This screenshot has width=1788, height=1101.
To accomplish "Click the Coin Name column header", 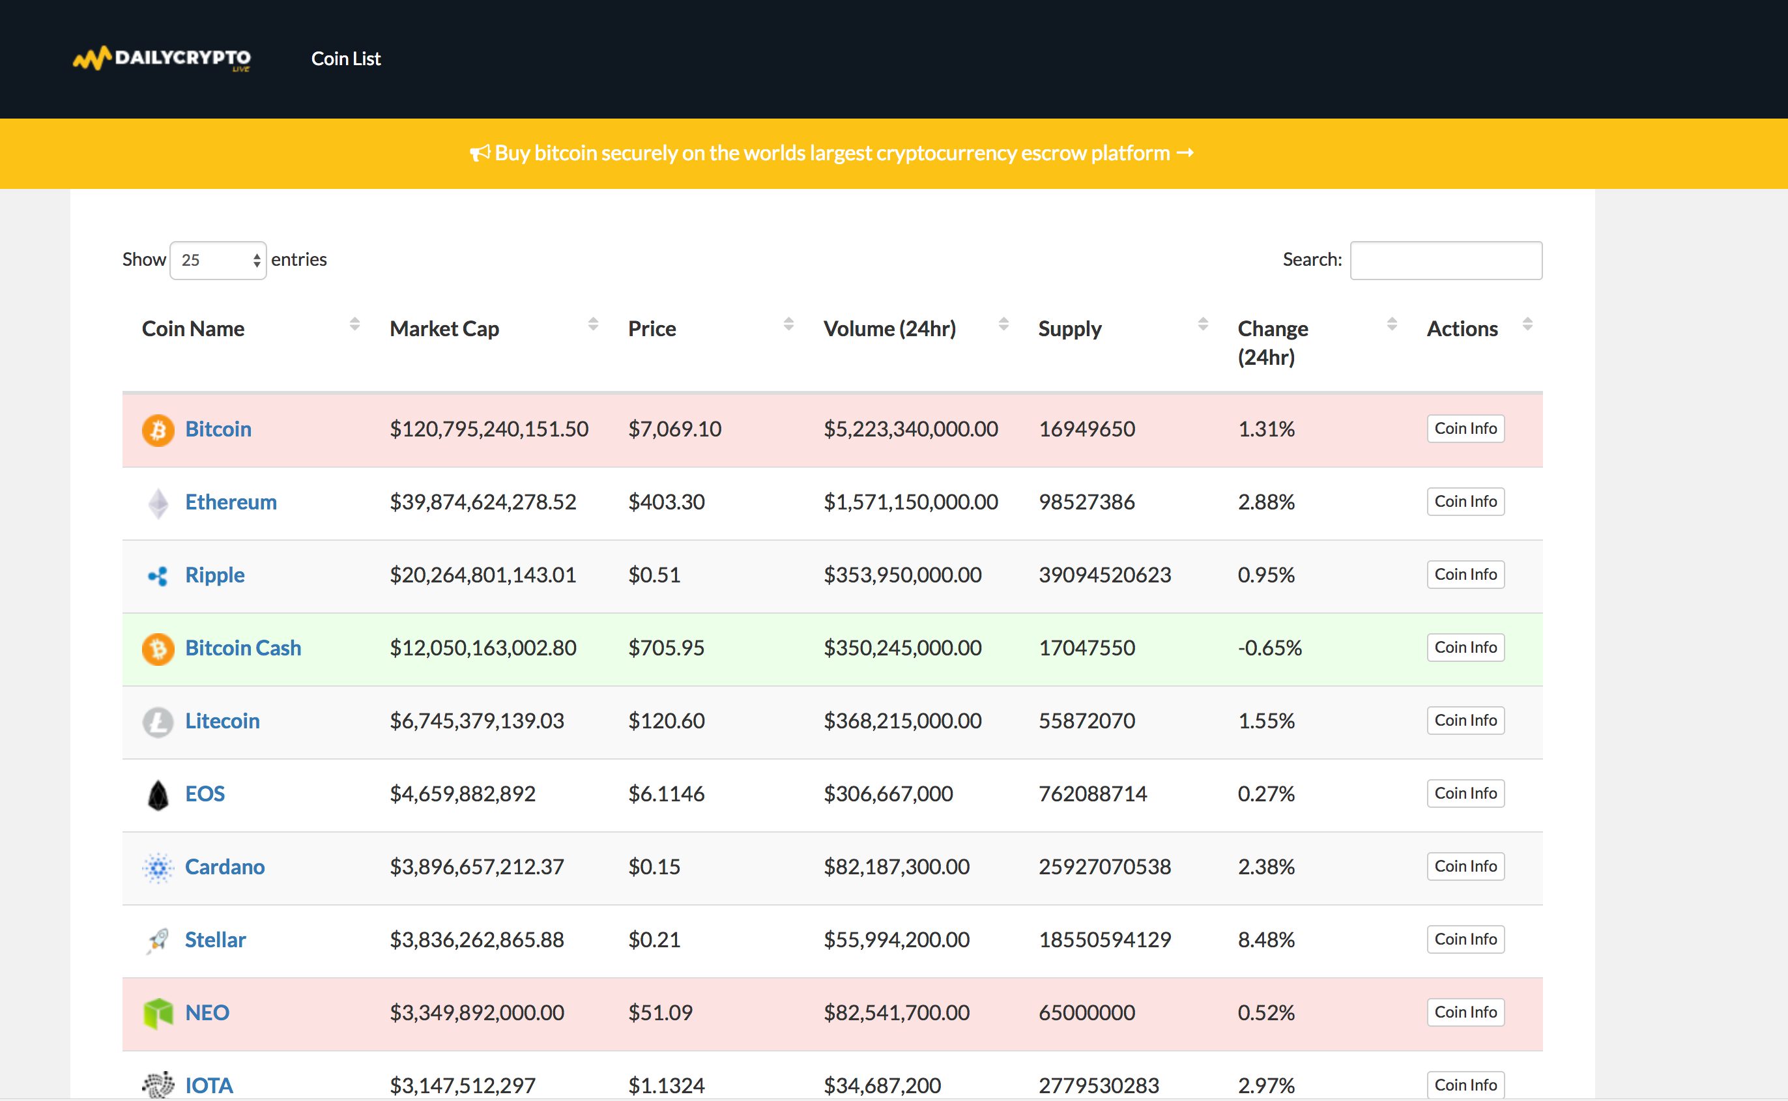I will (x=193, y=328).
